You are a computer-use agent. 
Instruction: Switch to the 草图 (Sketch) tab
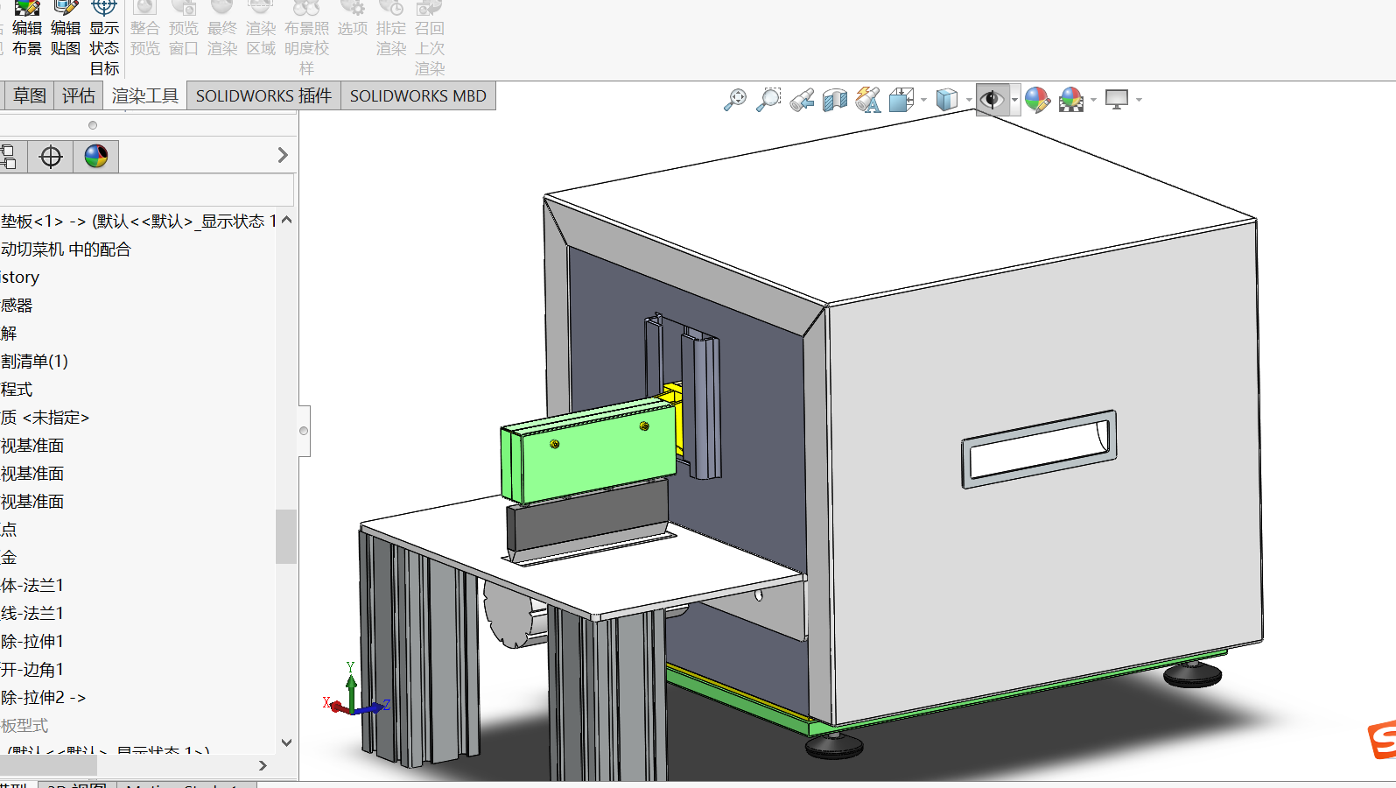[x=30, y=95]
